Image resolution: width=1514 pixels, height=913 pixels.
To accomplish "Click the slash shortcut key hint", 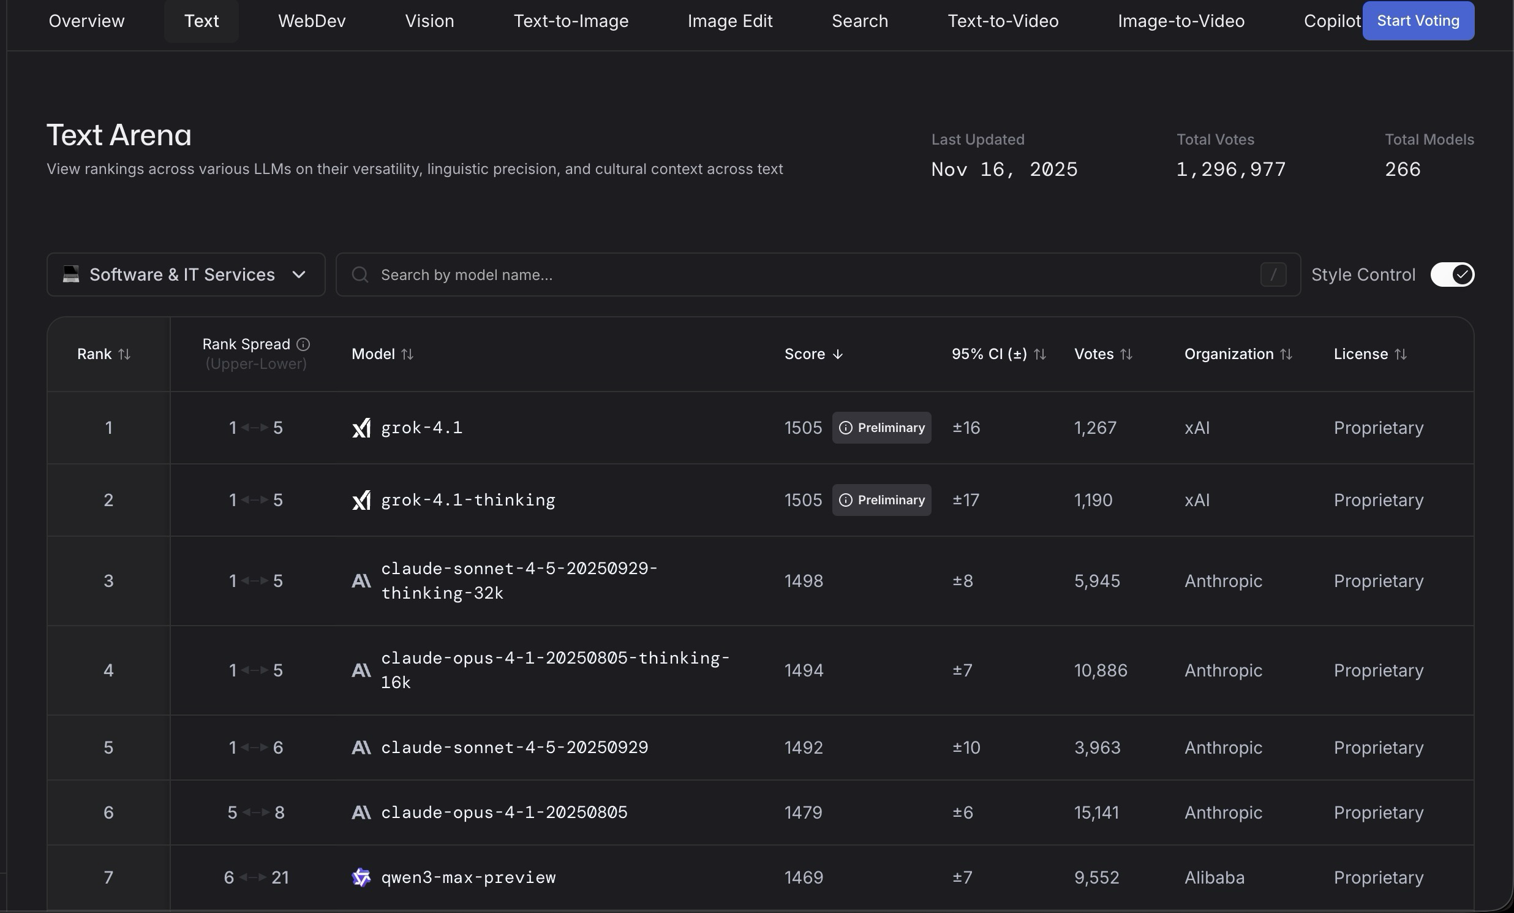I will point(1273,275).
